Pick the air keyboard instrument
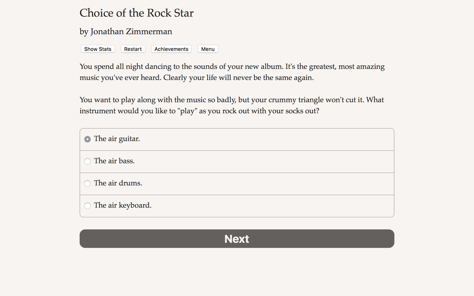Screen dimensions: 474x296 click(x=87, y=206)
